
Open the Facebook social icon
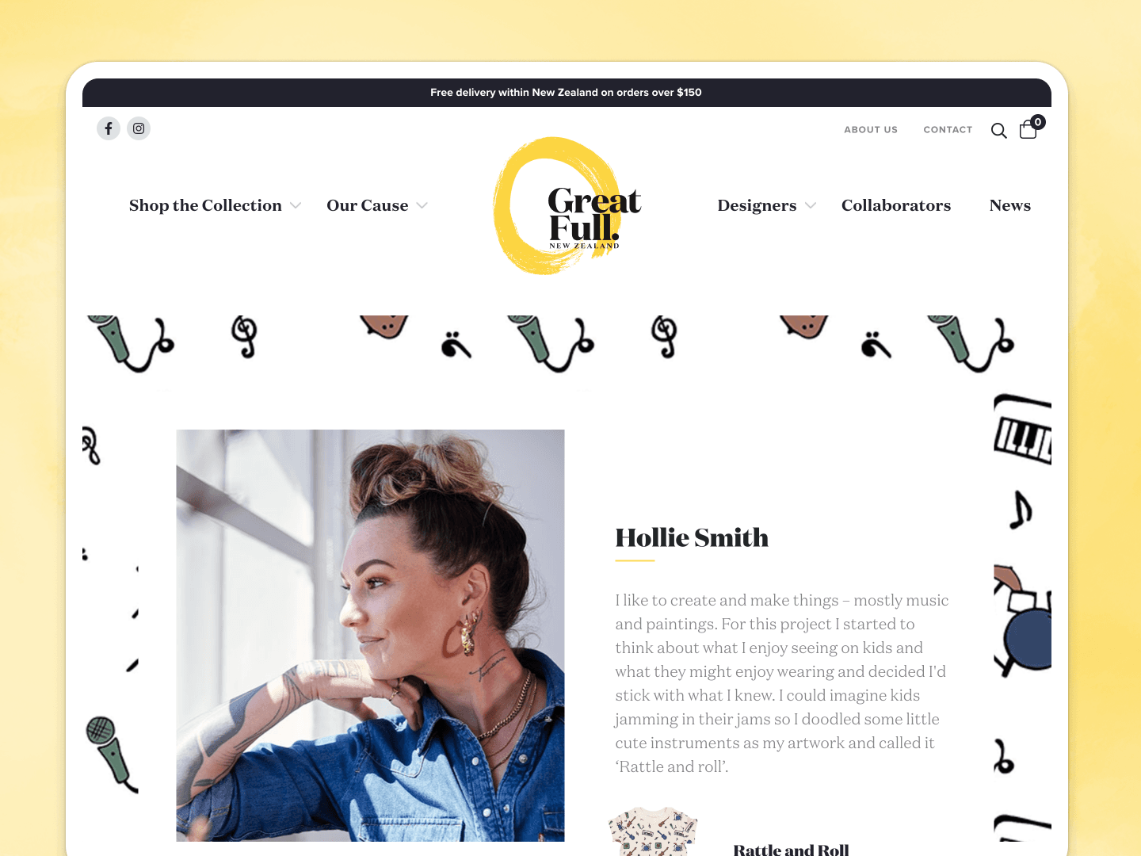pyautogui.click(x=109, y=128)
